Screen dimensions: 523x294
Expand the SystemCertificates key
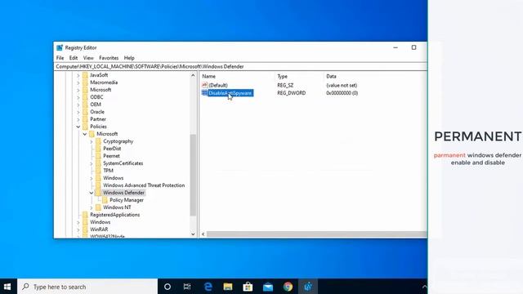click(91, 163)
